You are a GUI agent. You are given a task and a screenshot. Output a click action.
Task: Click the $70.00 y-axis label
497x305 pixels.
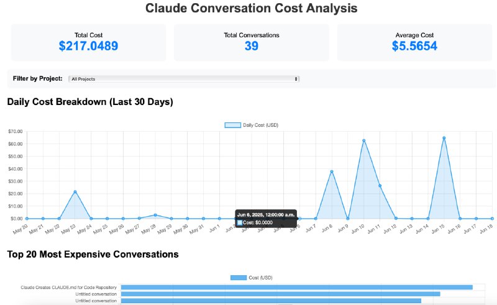click(16, 131)
